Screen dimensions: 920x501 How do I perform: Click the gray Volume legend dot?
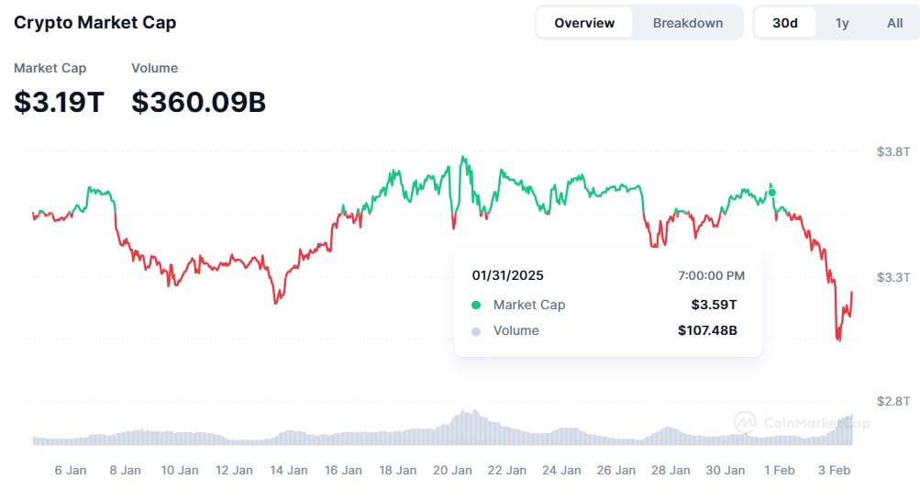pyautogui.click(x=476, y=331)
